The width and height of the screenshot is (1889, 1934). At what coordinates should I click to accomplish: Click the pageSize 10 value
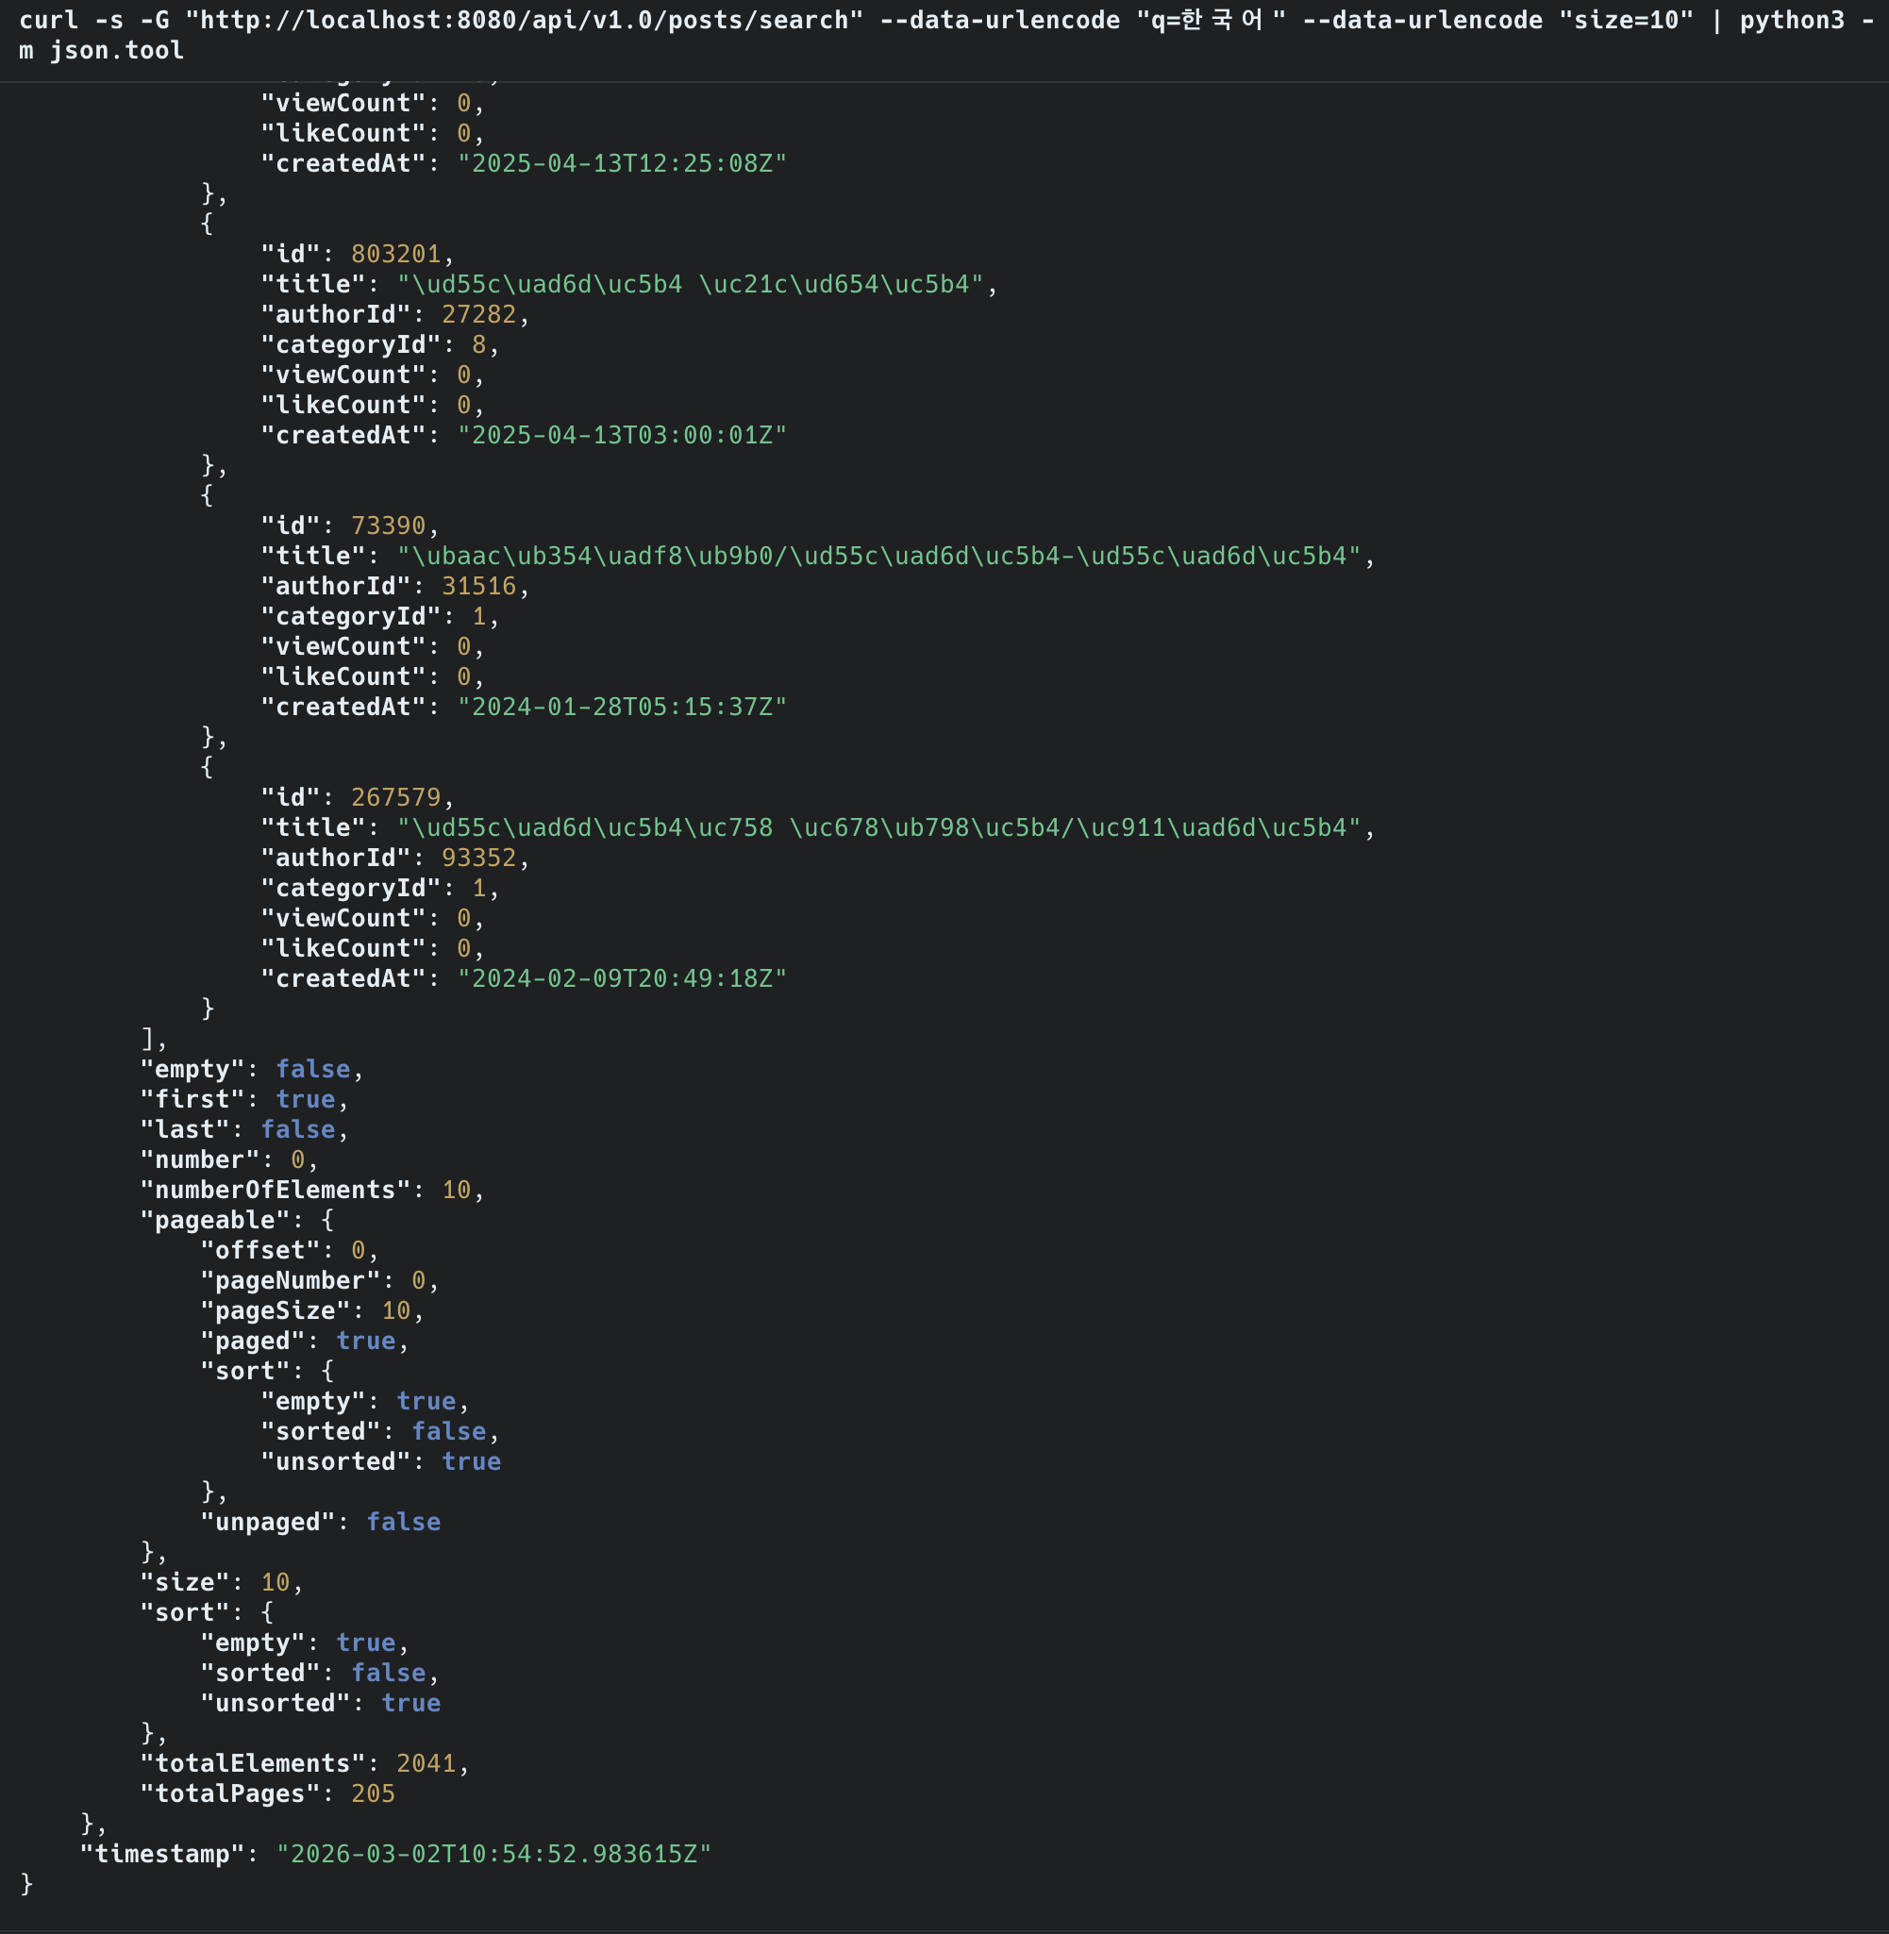coord(396,1311)
